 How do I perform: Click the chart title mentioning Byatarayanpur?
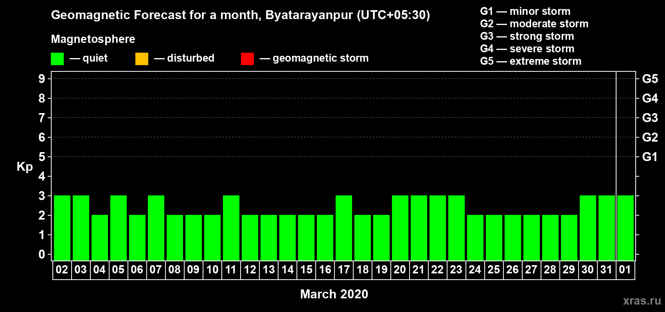(x=241, y=15)
